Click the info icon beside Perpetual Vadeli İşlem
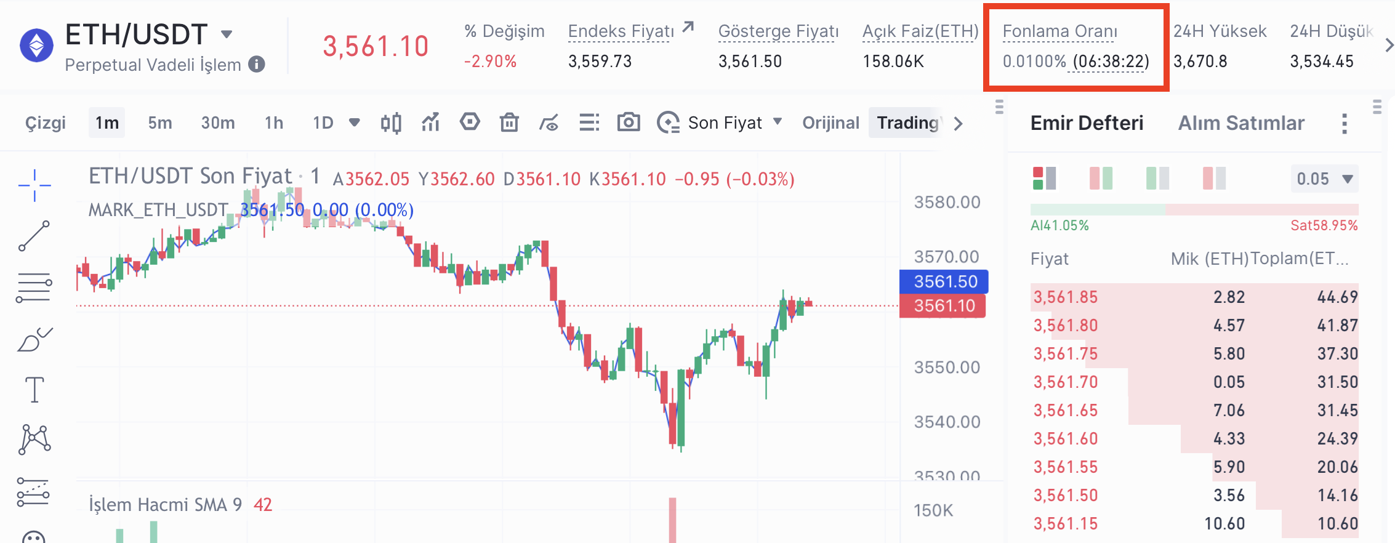 [x=257, y=64]
